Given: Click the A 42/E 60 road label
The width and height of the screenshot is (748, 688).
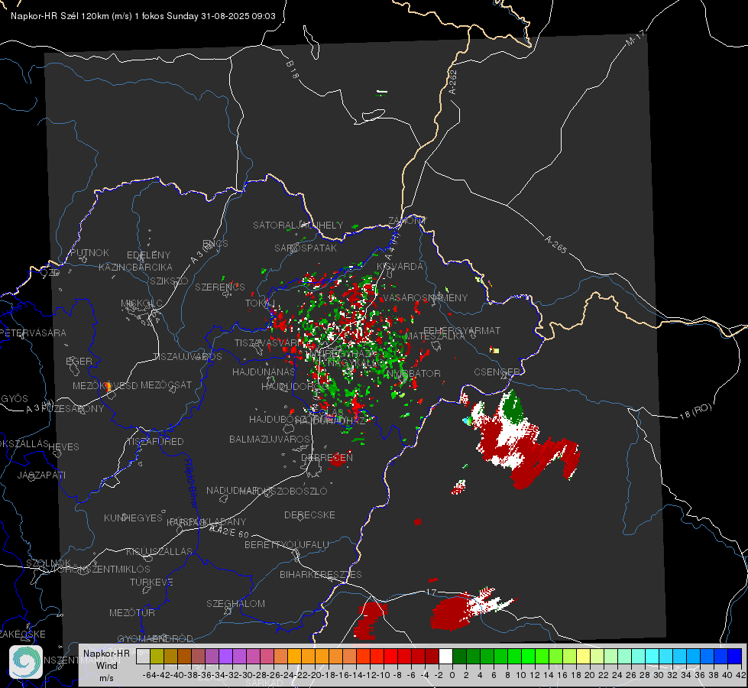Looking at the screenshot, I should [x=229, y=531].
